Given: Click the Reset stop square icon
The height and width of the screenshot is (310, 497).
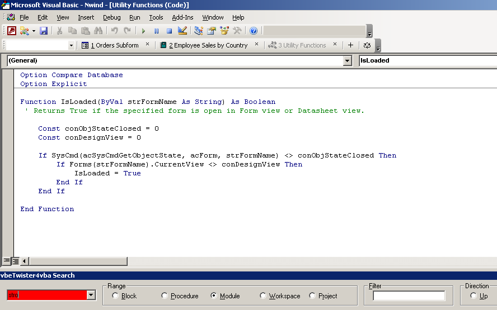Looking at the screenshot, I should click(x=169, y=31).
